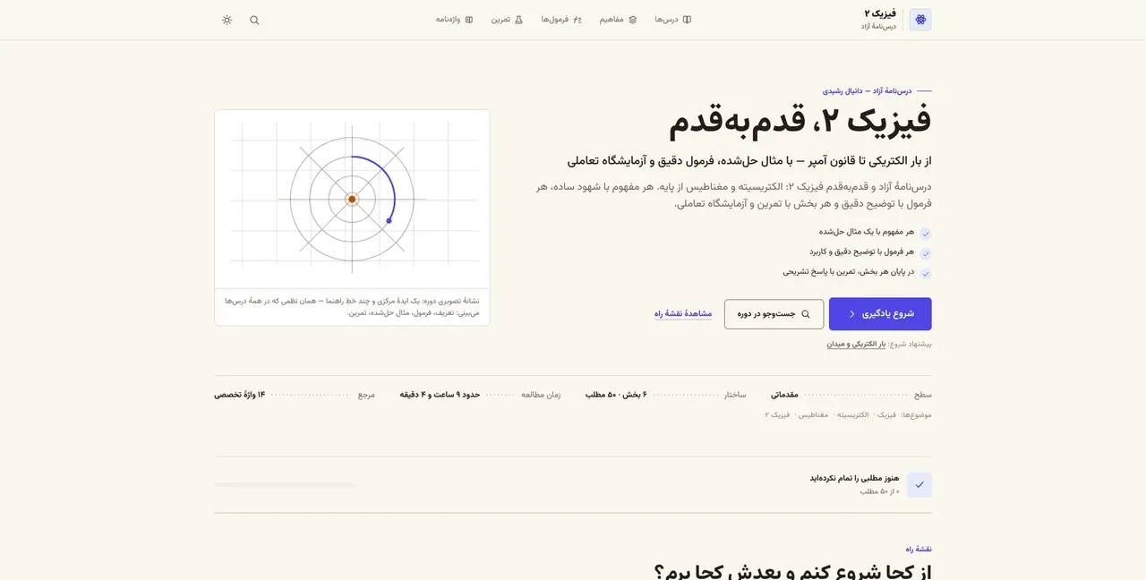Click the reading progress bar

click(x=284, y=485)
